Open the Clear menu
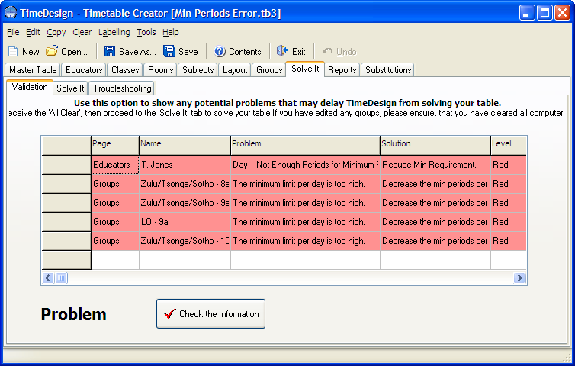Viewport: 575px width, 366px height. [82, 32]
